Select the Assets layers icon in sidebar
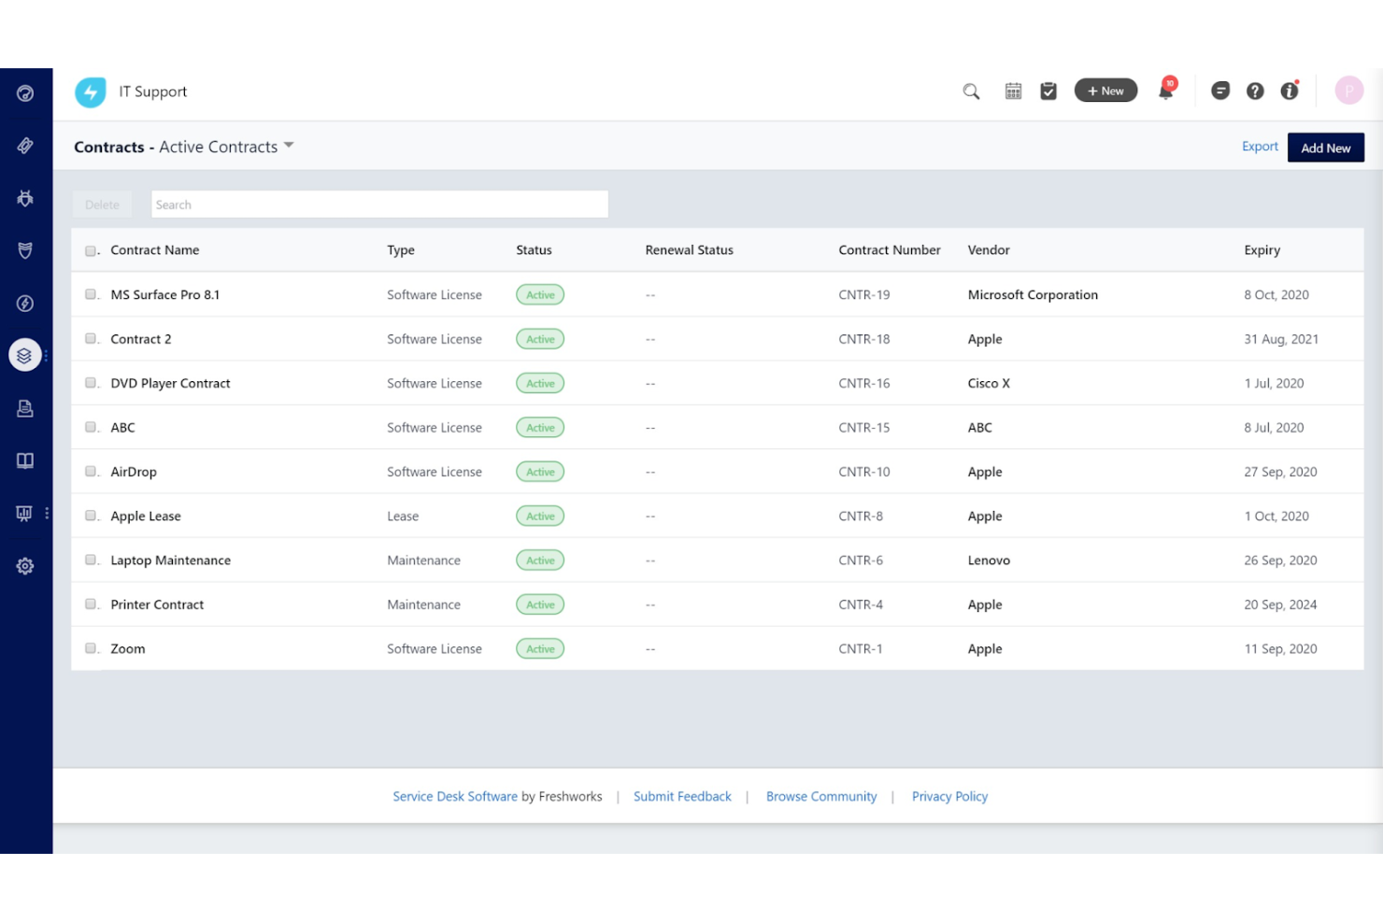The image size is (1383, 922). (25, 355)
